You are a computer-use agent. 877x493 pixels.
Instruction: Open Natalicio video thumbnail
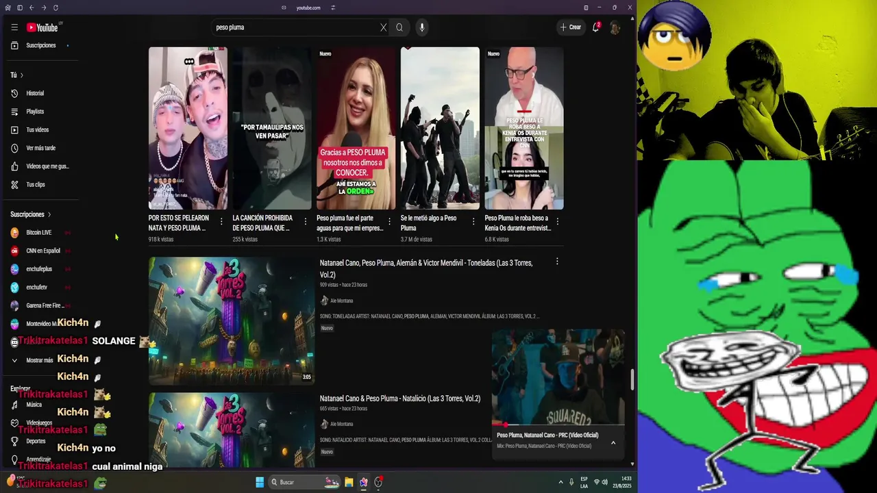(x=232, y=430)
